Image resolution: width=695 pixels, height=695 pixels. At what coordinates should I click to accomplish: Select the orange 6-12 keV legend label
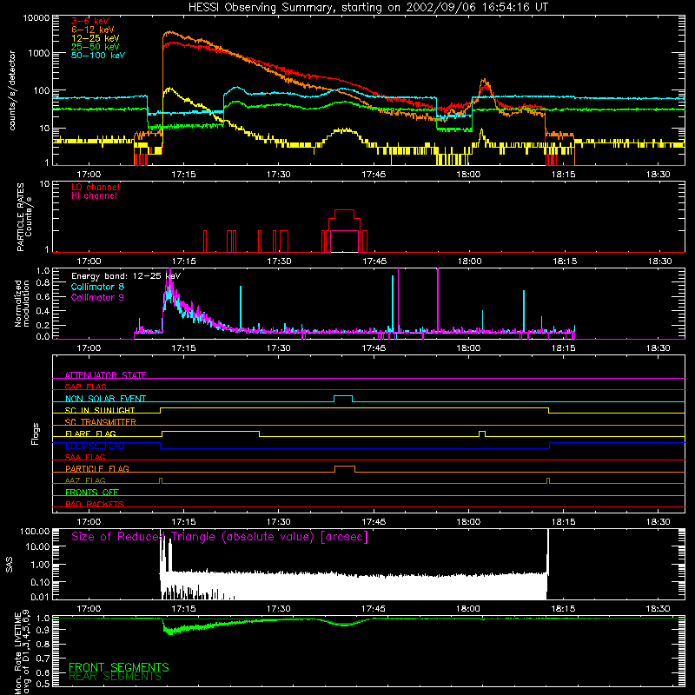point(93,30)
